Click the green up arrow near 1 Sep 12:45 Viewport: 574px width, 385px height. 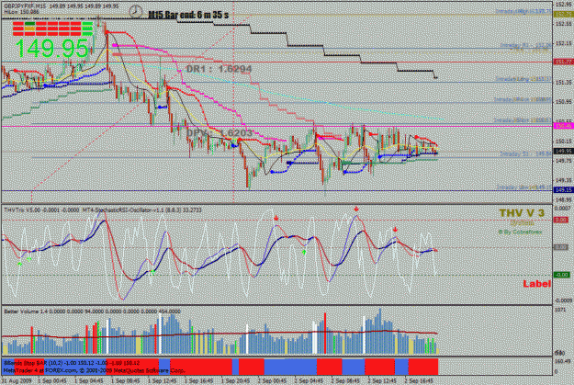[x=152, y=272]
